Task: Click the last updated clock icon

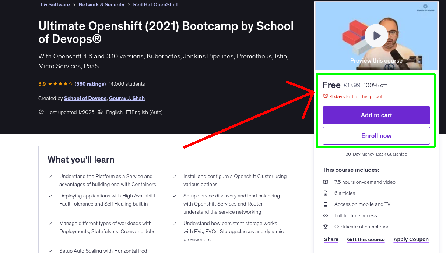Action: click(41, 112)
